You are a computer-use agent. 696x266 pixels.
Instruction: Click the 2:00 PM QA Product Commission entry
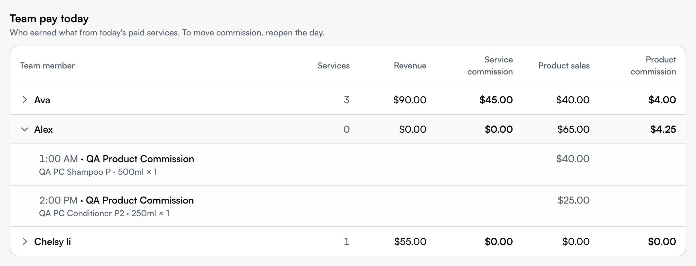(x=116, y=200)
